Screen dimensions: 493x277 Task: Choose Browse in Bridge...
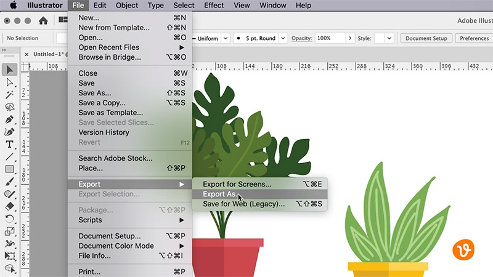[130, 57]
